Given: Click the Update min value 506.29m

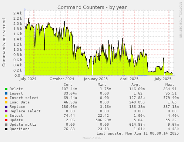Looking at the screenshot, I should [103, 120].
